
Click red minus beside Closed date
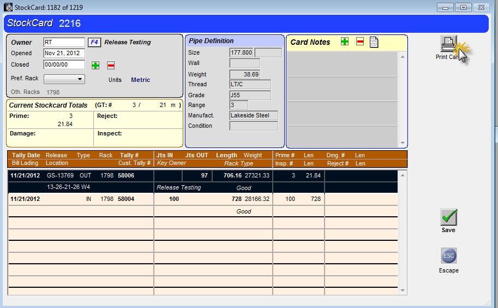click(x=111, y=65)
